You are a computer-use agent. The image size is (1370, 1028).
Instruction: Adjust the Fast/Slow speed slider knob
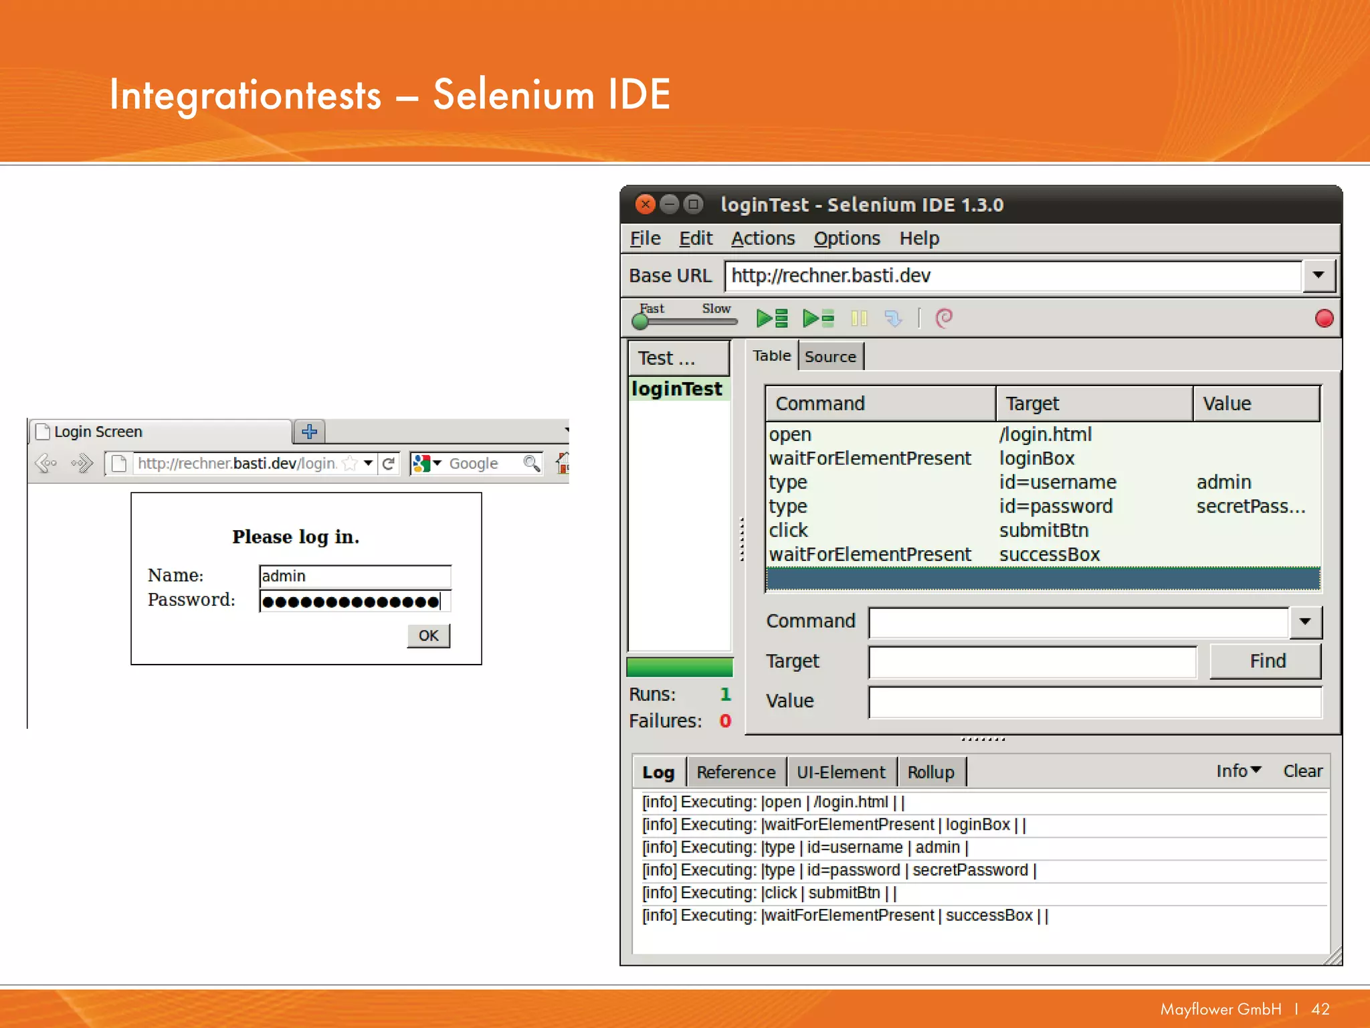640,322
